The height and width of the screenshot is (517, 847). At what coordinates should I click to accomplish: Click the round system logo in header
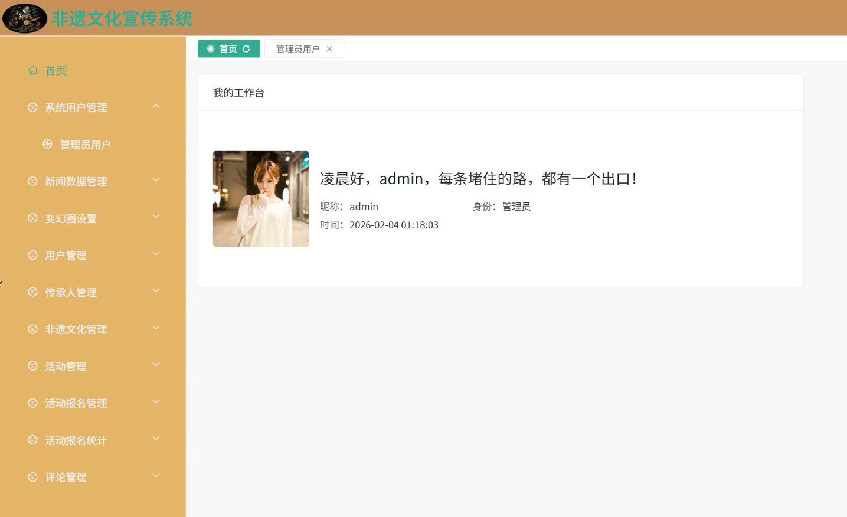(x=25, y=18)
